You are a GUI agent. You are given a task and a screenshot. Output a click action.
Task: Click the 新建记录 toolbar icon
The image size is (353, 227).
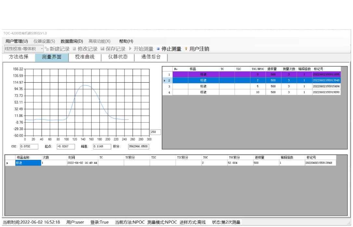click(46, 49)
